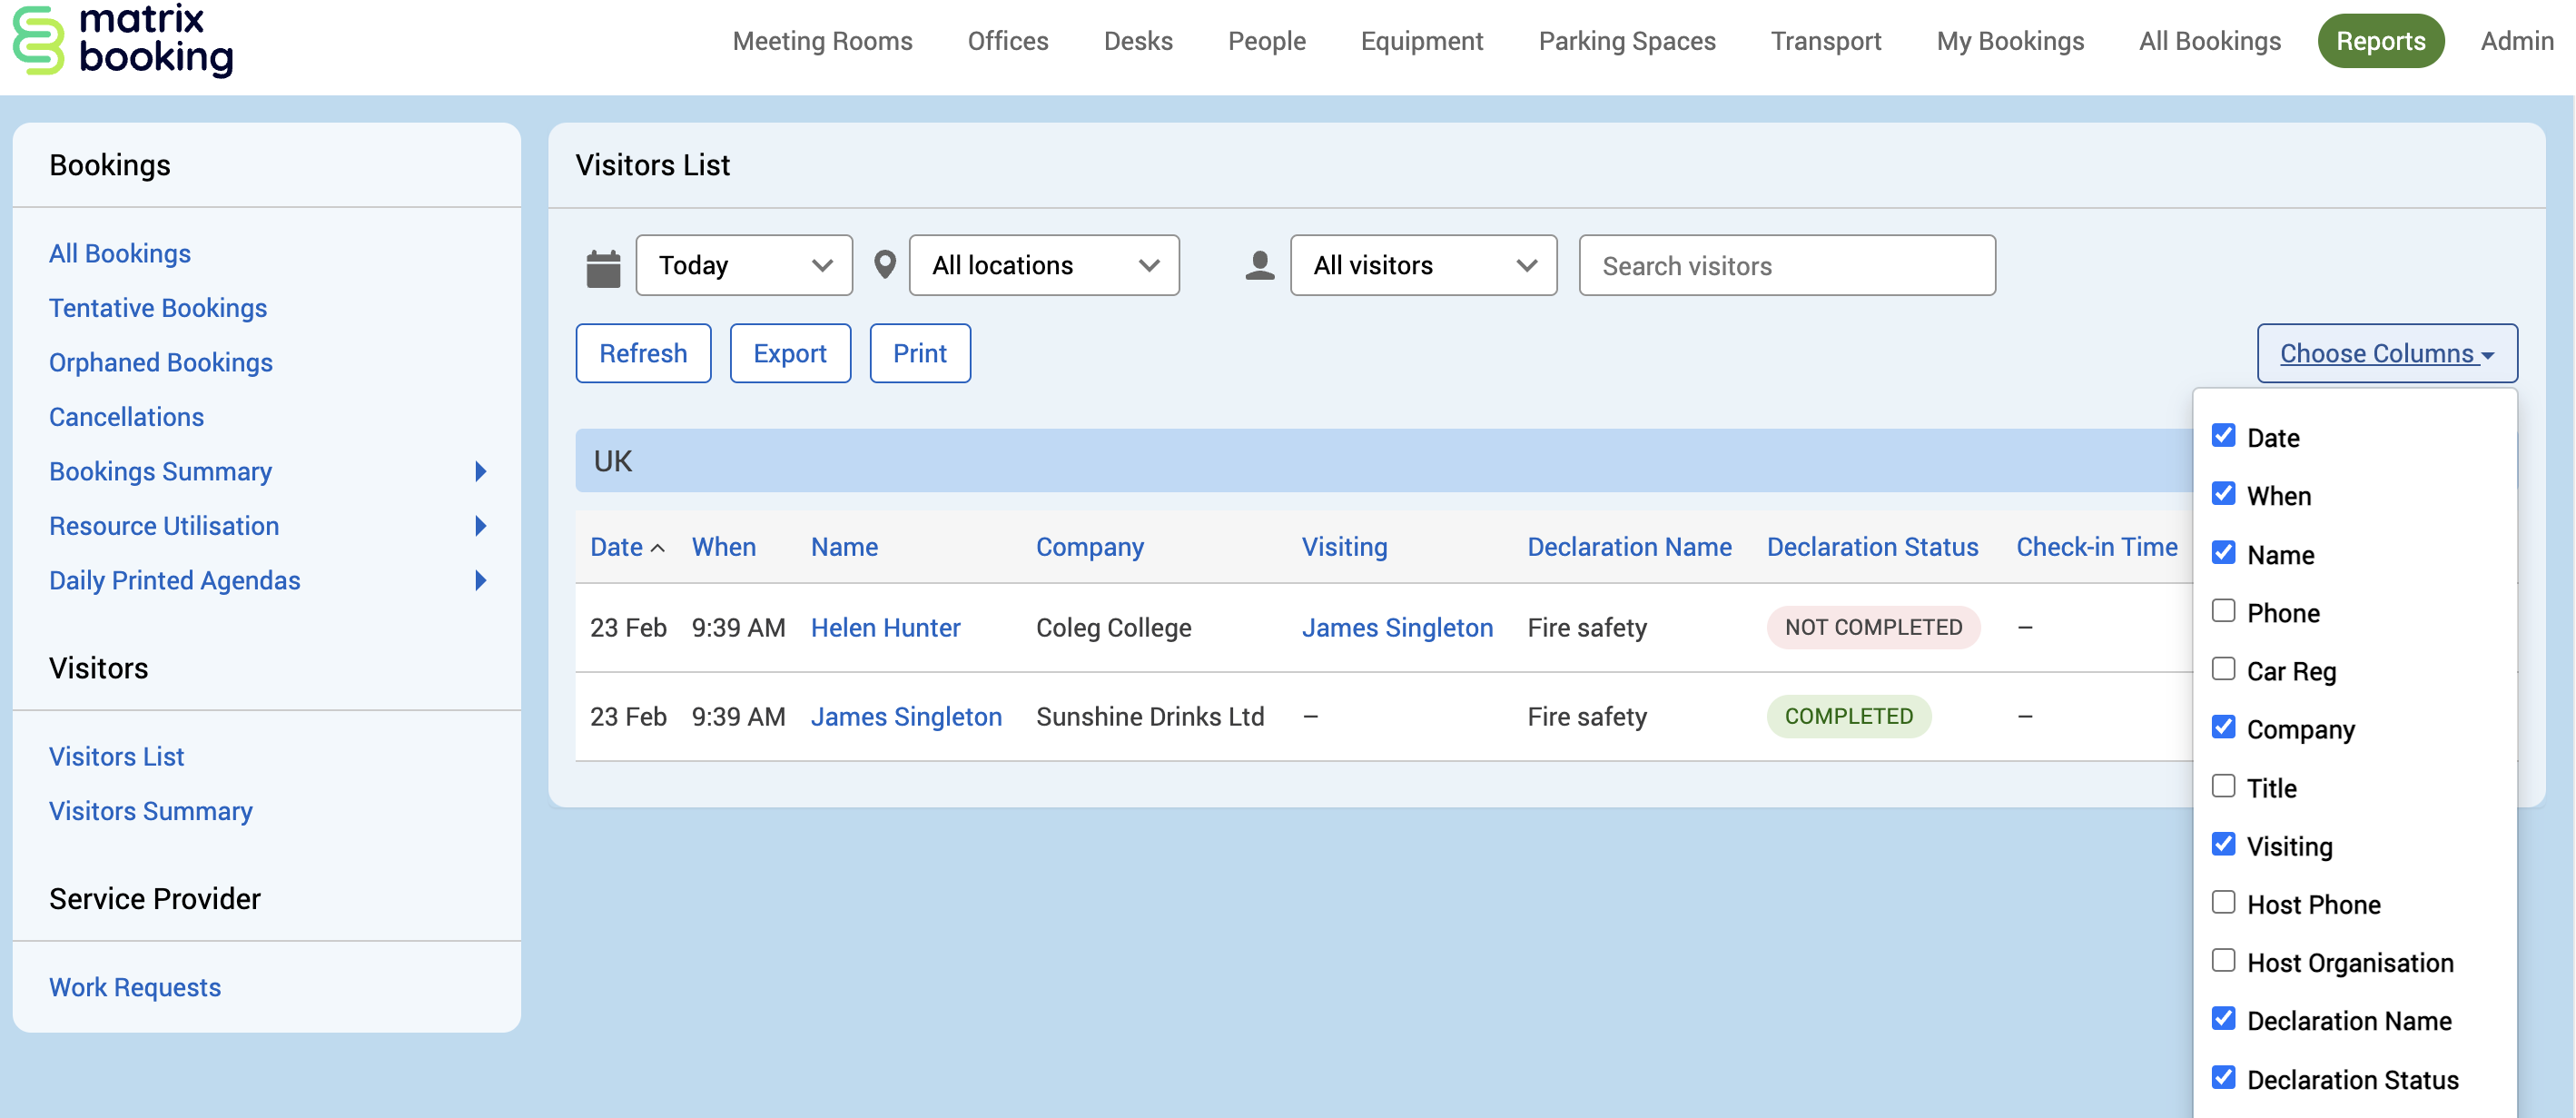Uncheck the Name column checkbox
This screenshot has width=2576, height=1118.
coord(2222,553)
